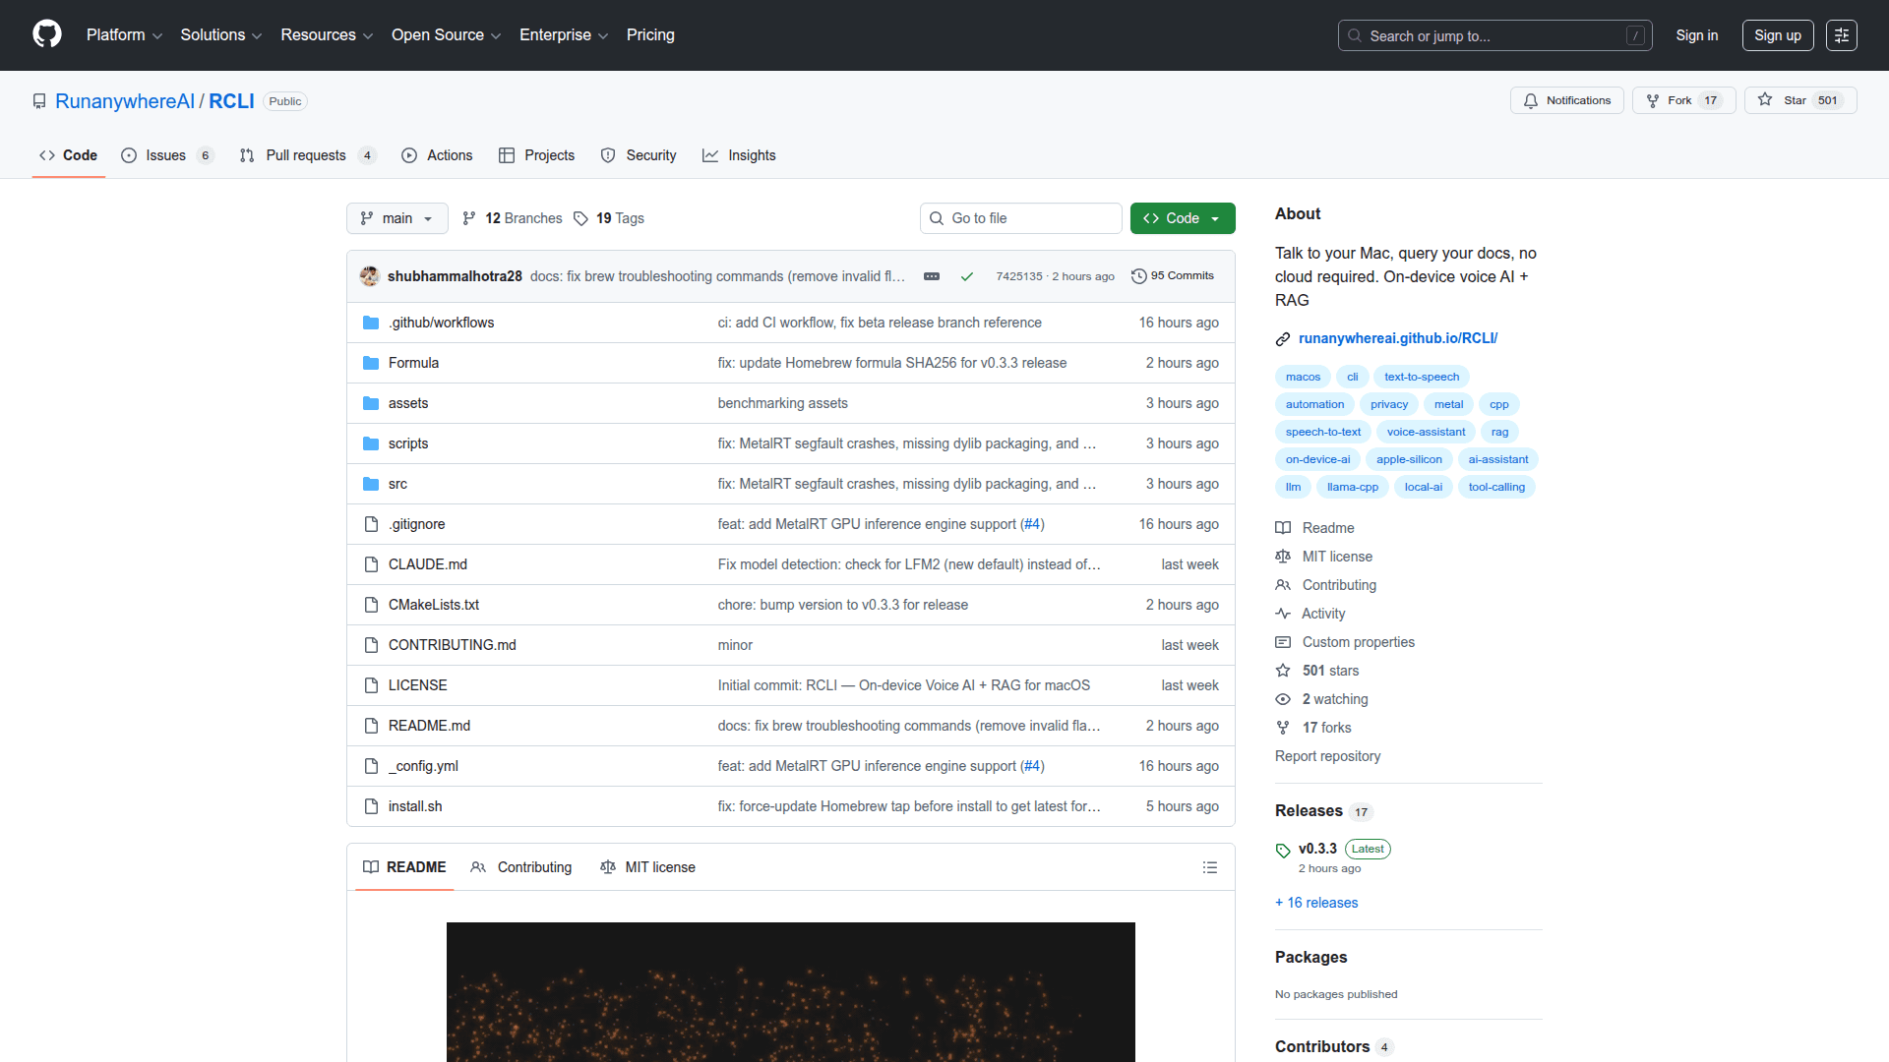Viewport: 1889px width, 1062px height.
Task: Expand the commit message ellipsis button
Action: point(931,276)
